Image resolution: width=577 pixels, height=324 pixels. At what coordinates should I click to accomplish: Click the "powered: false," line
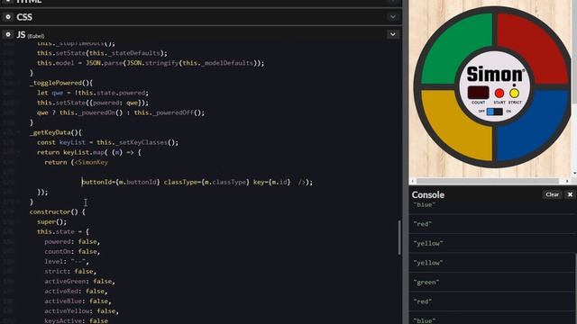point(72,242)
